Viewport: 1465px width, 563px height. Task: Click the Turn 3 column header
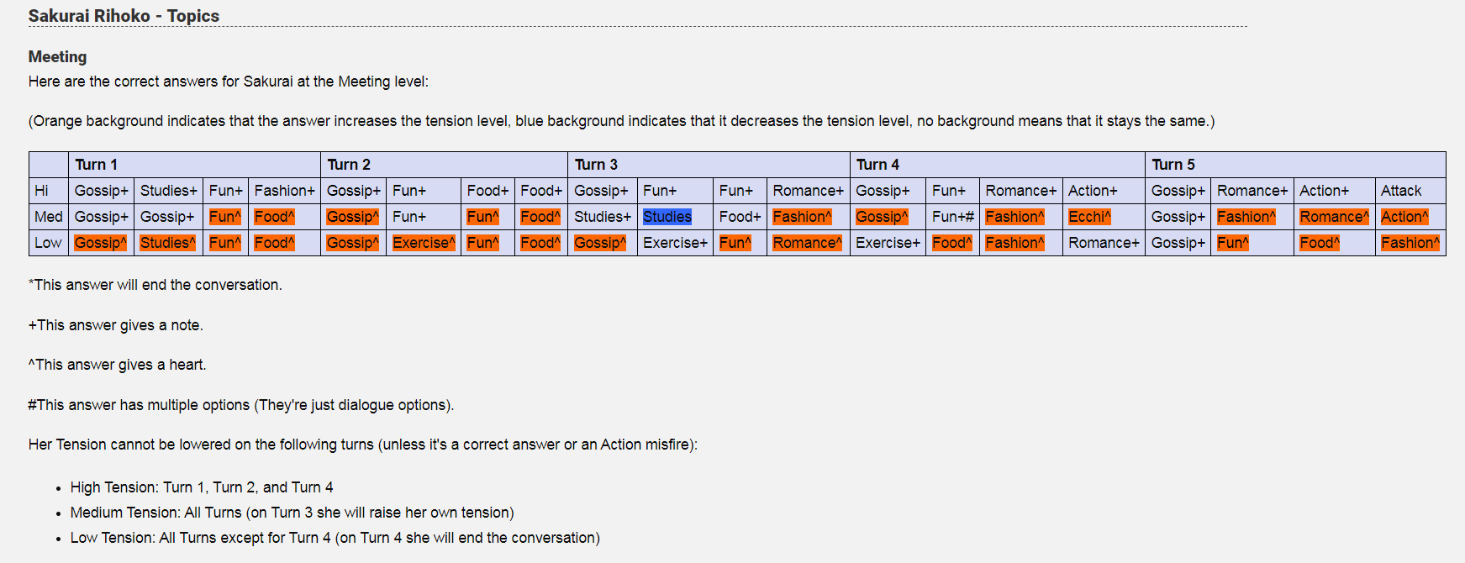(709, 165)
